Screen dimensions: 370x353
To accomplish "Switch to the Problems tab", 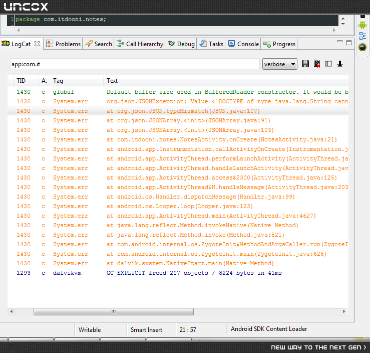I will (63, 44).
